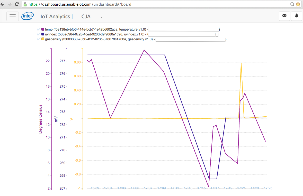
Task: Open the messages envelope icon
Action: [284, 16]
